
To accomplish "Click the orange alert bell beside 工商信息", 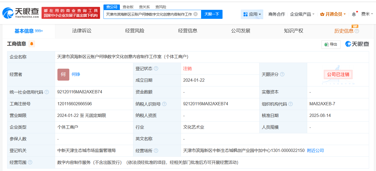I will click(x=32, y=44).
